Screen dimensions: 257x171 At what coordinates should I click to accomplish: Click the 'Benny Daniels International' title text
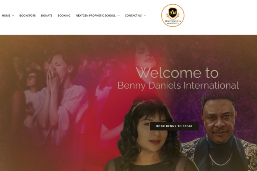tap(178, 85)
